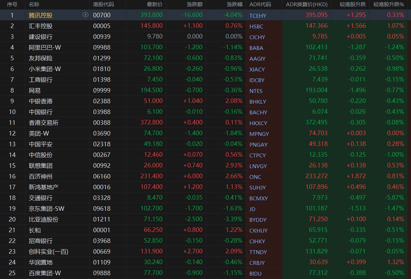The image size is (411, 279).
Task: Click ADR code ONC
Action: 255,177
